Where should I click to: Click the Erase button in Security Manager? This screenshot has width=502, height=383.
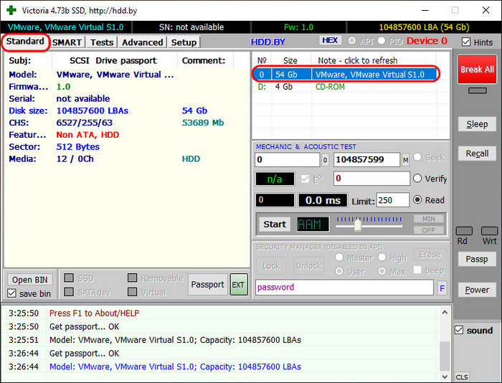click(430, 255)
